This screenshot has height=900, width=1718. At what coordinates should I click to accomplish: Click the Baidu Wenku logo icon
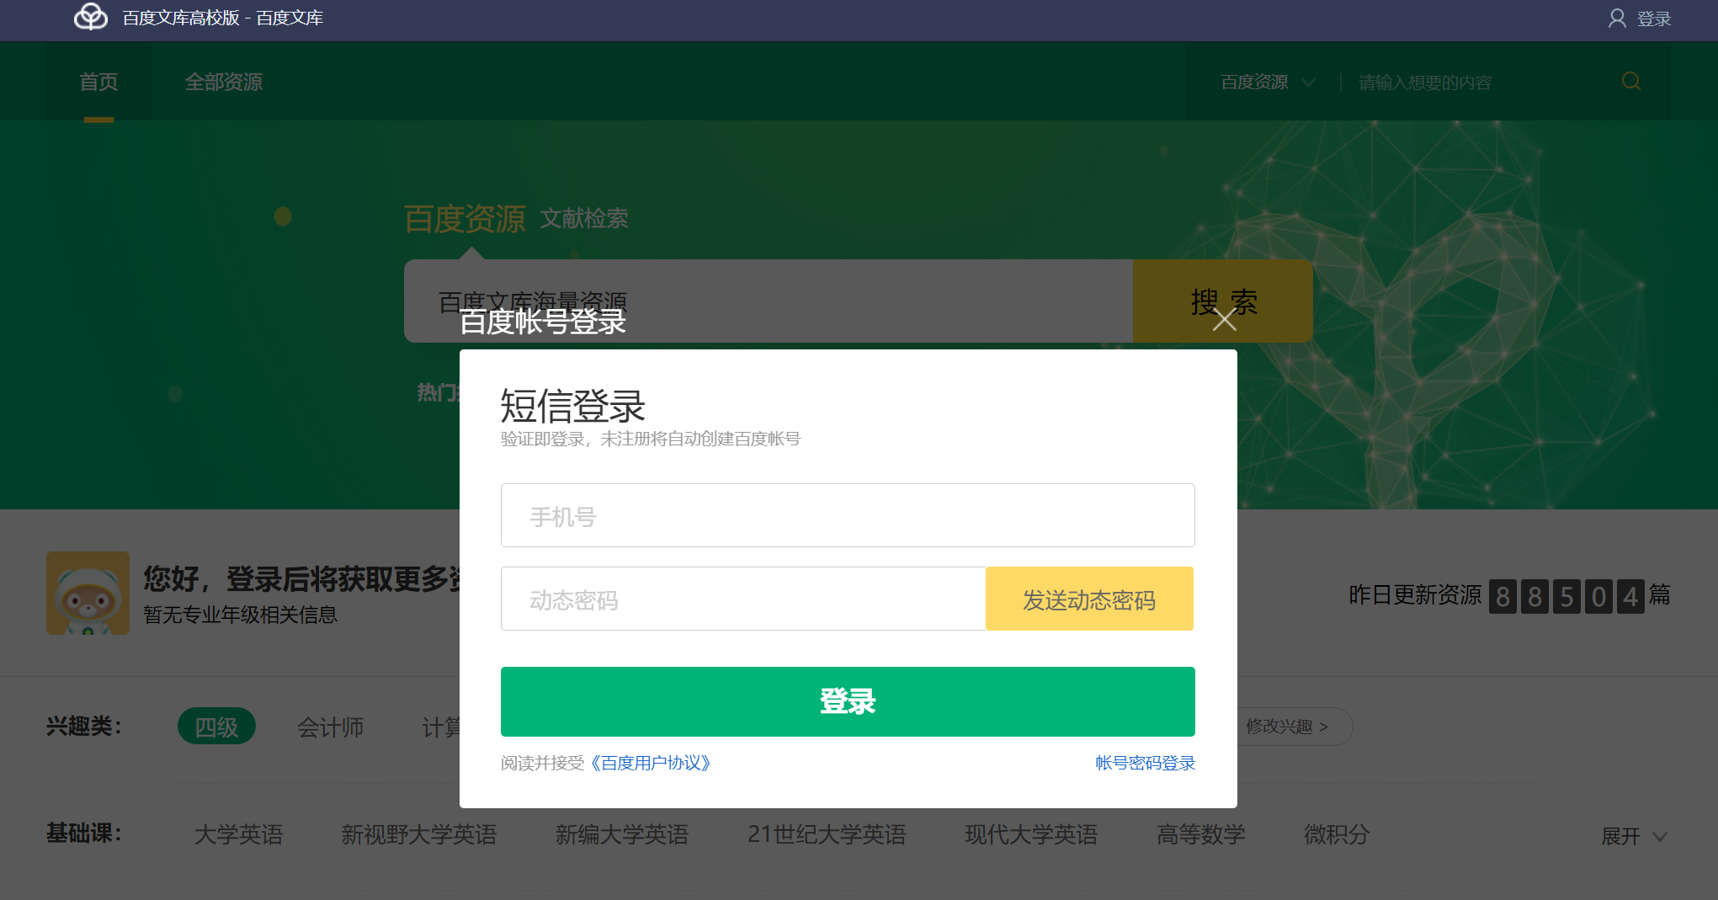click(90, 17)
